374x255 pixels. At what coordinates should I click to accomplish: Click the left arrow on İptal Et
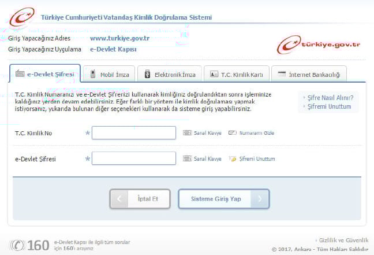[119, 199]
